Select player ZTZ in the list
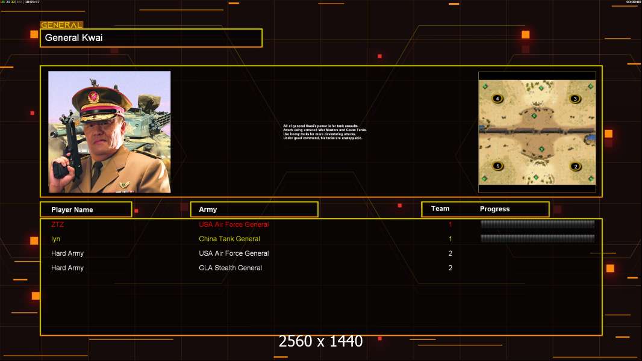642x361 pixels. click(x=57, y=224)
